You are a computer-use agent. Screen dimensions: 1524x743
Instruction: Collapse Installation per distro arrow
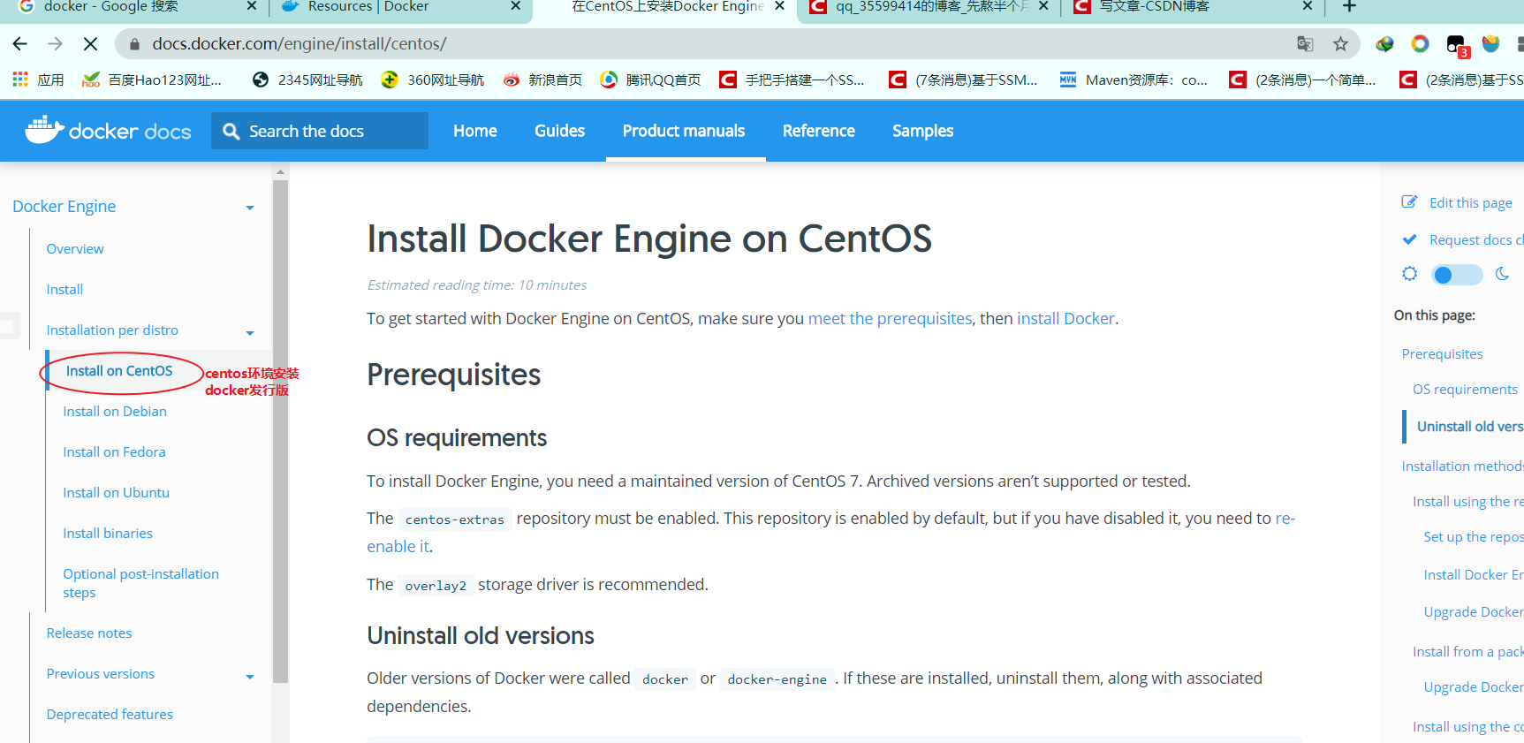[x=250, y=333]
